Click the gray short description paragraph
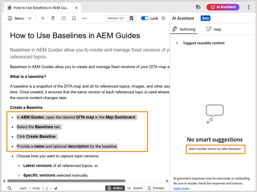The image size is (257, 192). (x=90, y=53)
